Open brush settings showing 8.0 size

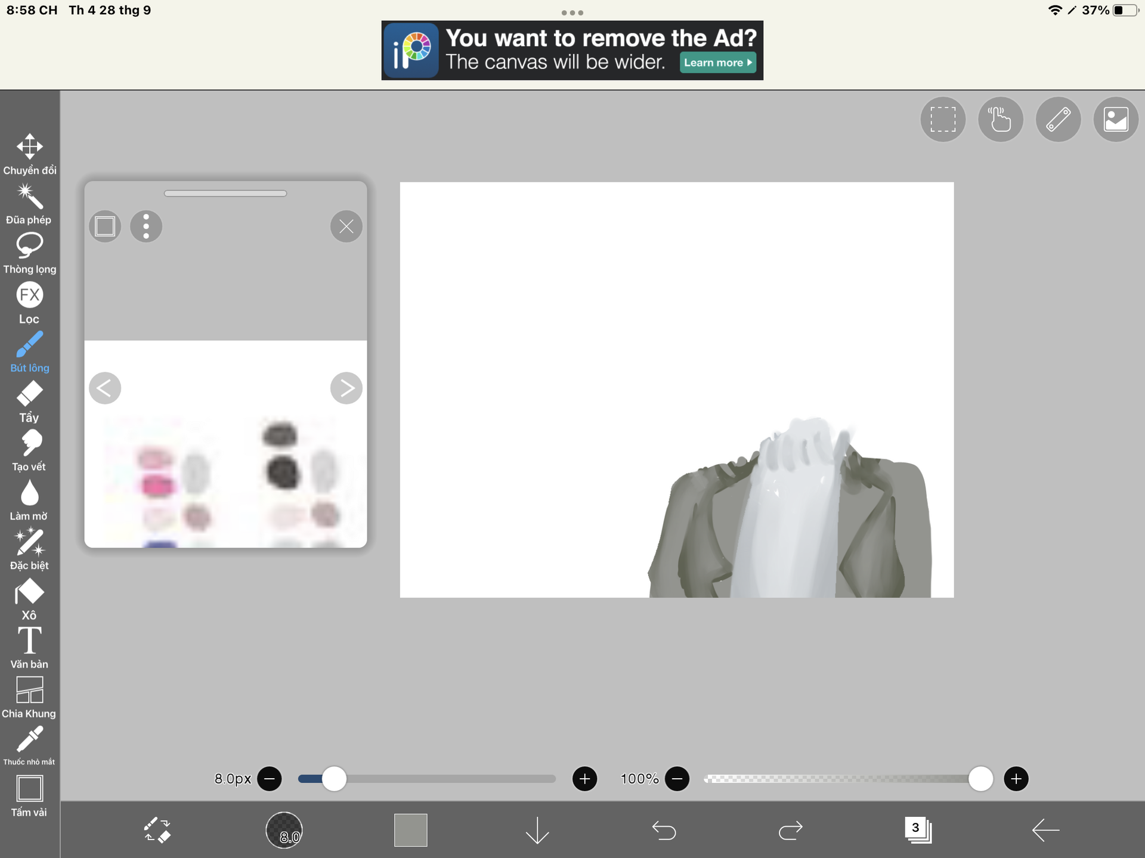pos(284,830)
